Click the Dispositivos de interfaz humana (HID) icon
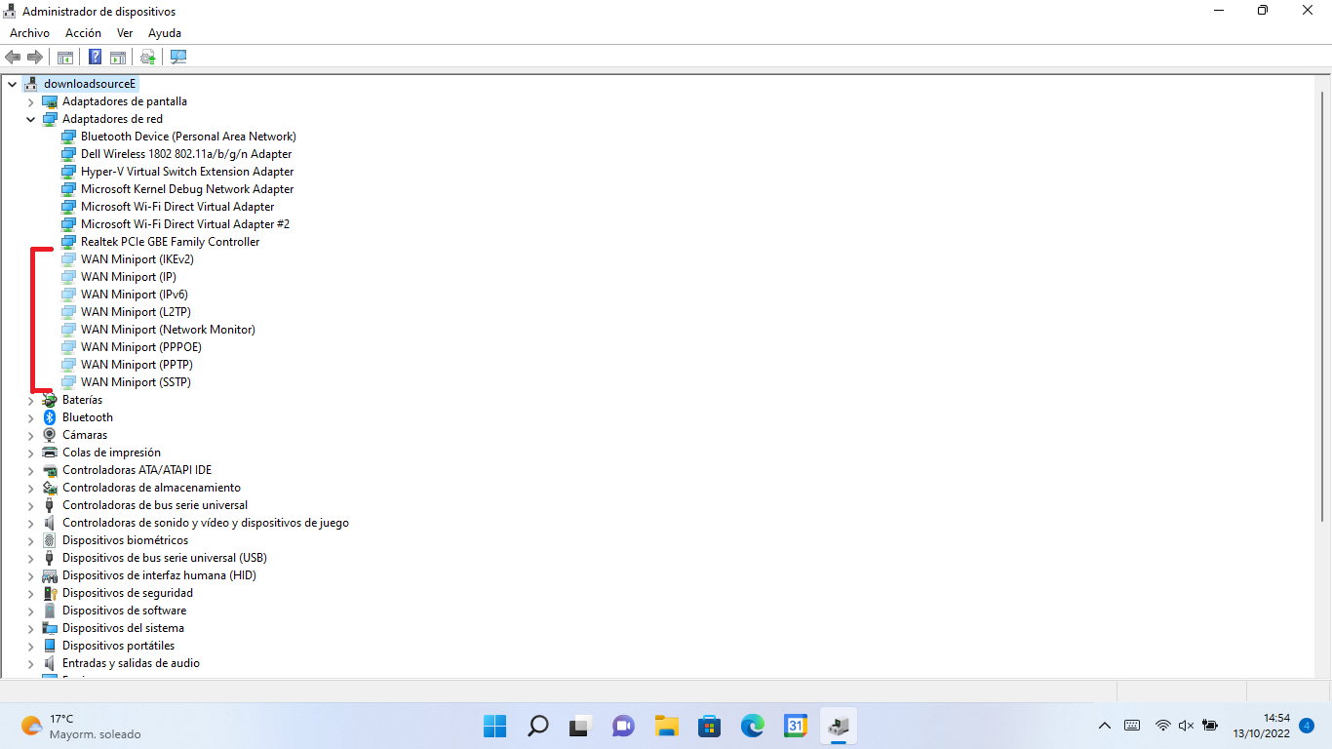1332x749 pixels. coord(50,575)
